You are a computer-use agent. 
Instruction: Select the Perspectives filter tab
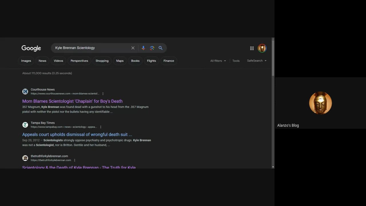coord(79,61)
